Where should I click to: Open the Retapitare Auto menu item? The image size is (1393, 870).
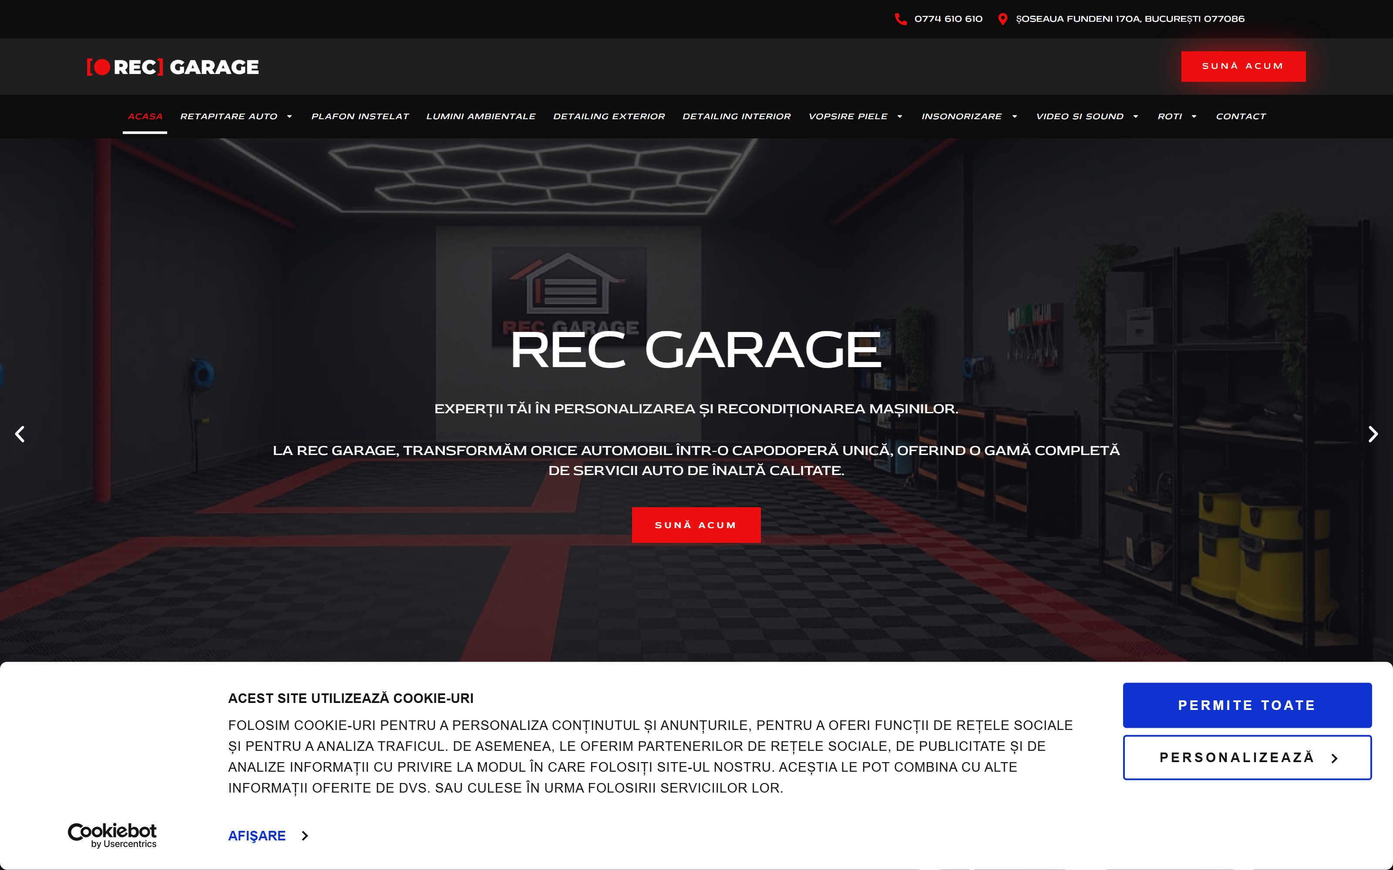click(229, 116)
